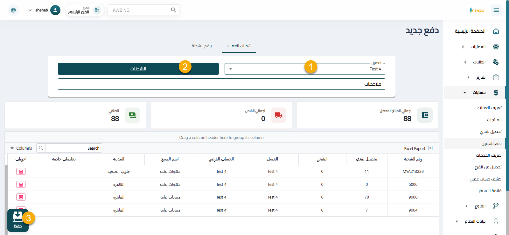Delete shipment 9000 with trash icon
The height and width of the screenshot is (235, 509).
(21, 197)
